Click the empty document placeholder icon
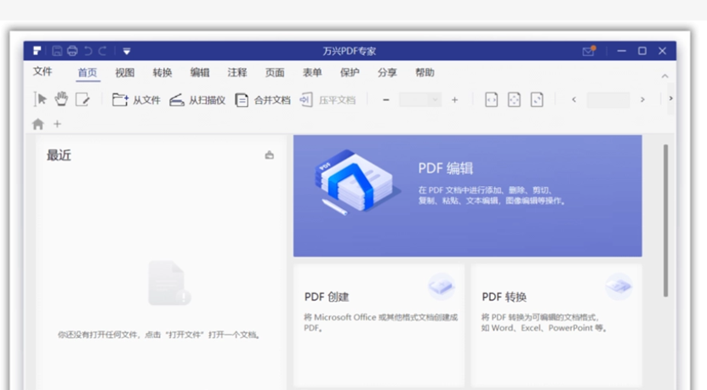 pyautogui.click(x=168, y=283)
